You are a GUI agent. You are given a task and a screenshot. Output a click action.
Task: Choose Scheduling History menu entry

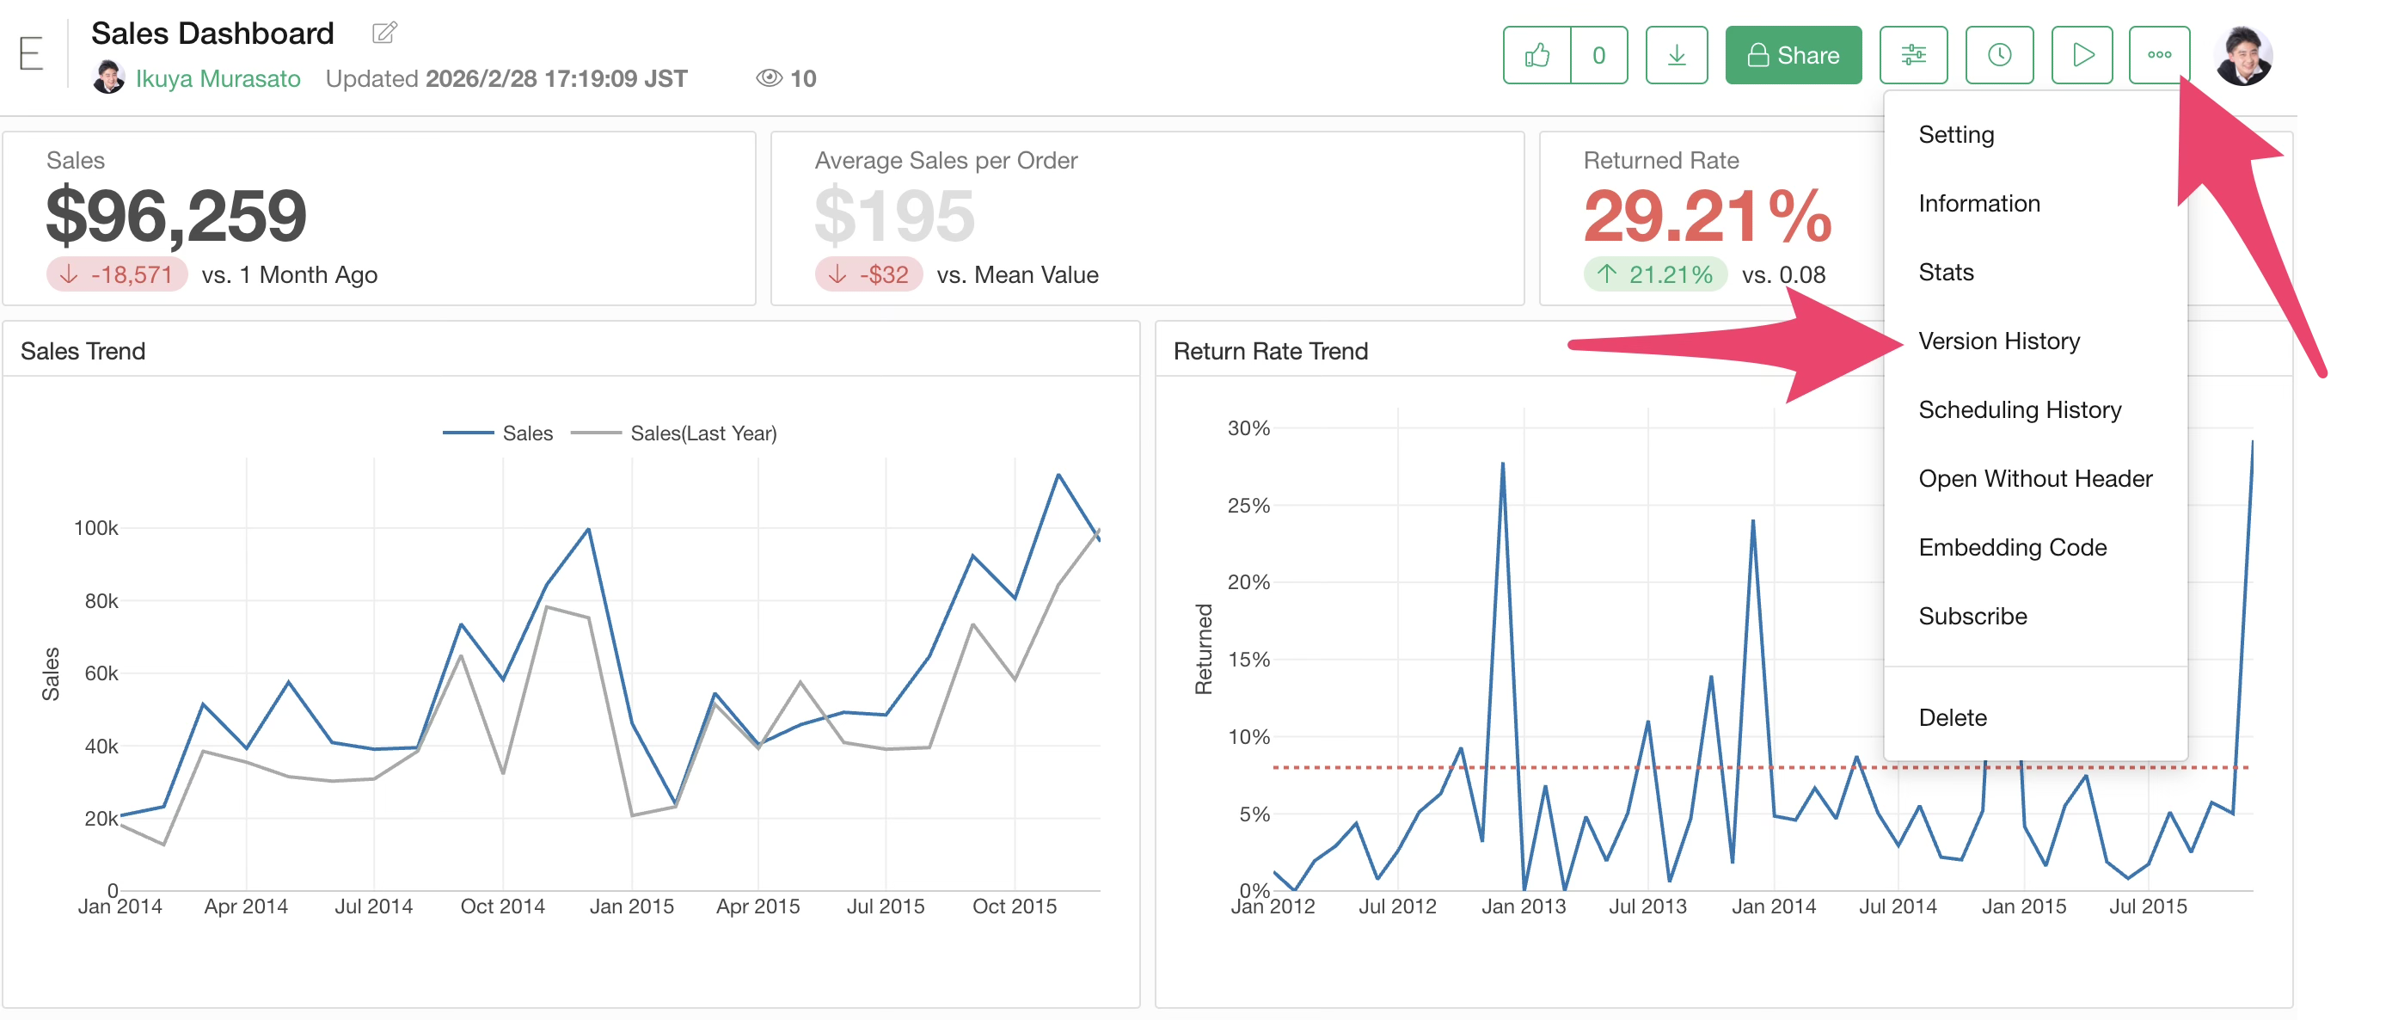pos(2020,409)
